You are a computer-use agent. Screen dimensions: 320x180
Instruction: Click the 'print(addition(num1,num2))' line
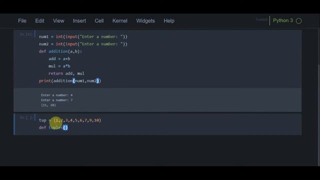tap(70, 81)
